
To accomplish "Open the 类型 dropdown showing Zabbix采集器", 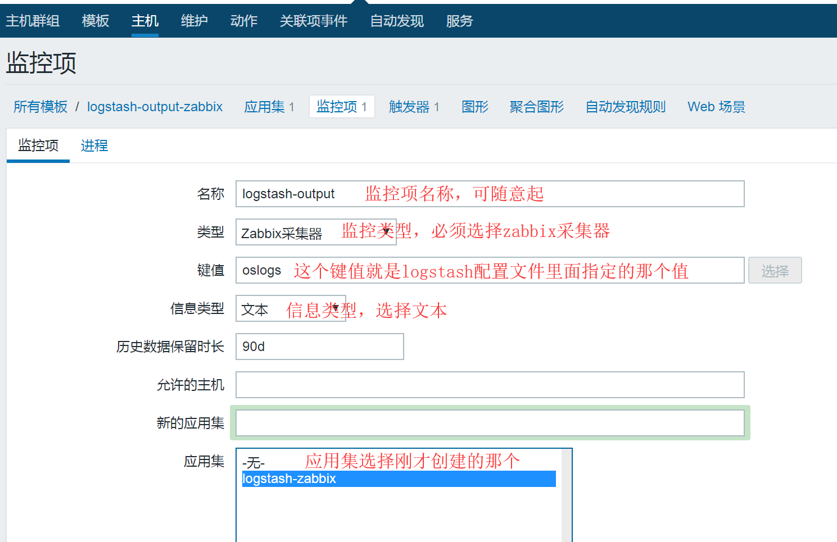I will click(x=316, y=232).
